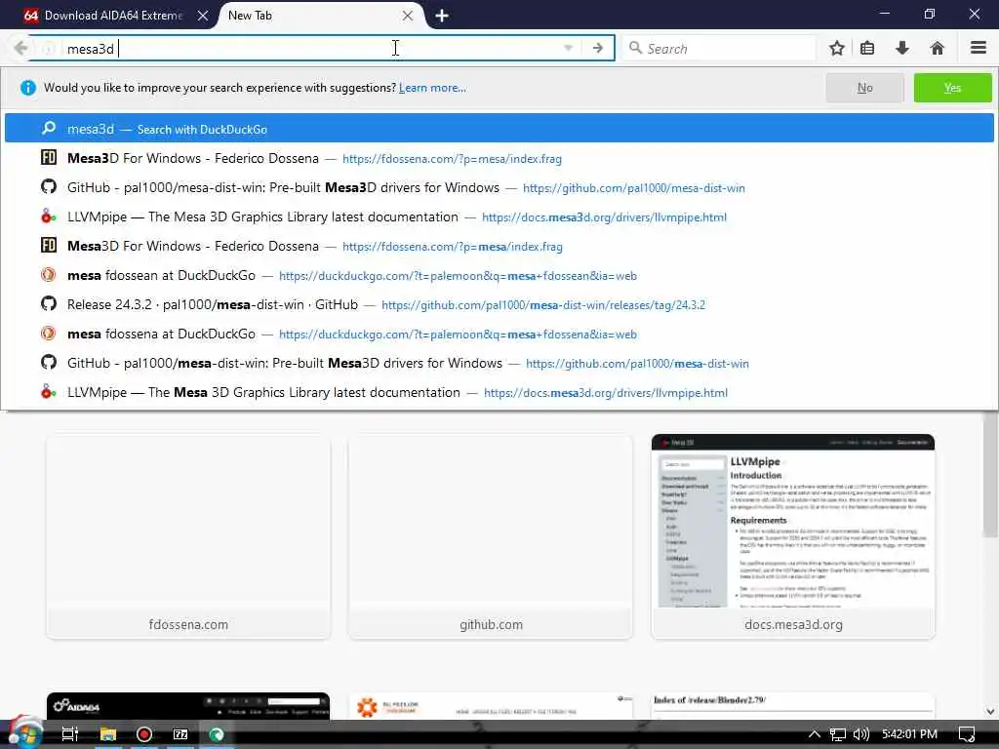Open the Action Center notification icon
The image size is (999, 749).
coord(967,734)
